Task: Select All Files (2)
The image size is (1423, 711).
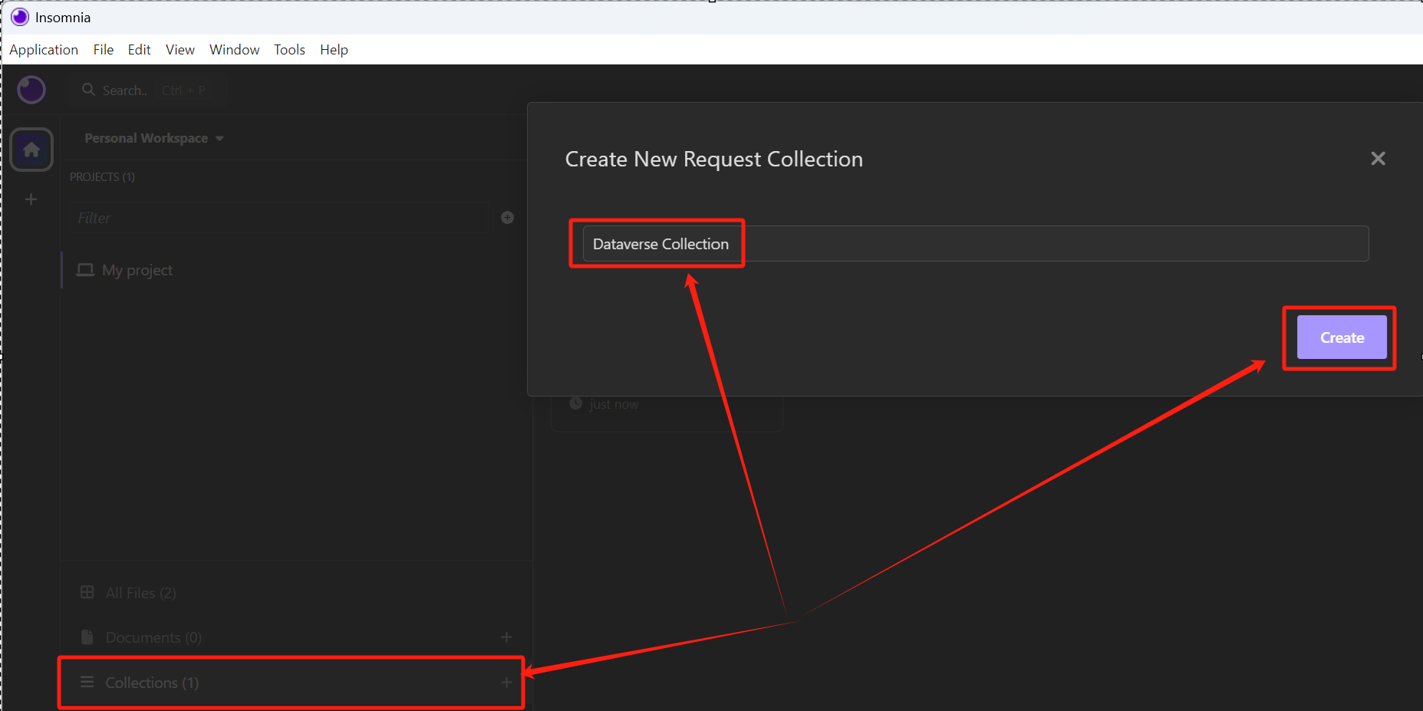Action: click(296, 593)
